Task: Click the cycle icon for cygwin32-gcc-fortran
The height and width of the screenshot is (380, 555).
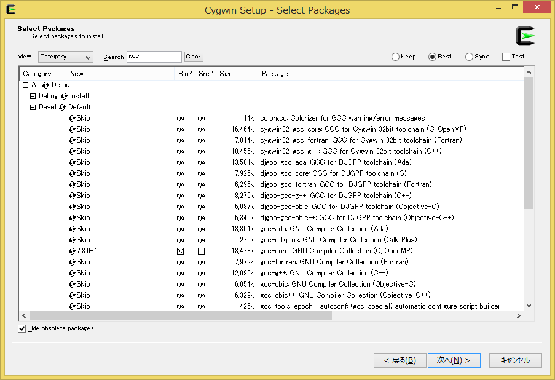Action: click(x=72, y=140)
